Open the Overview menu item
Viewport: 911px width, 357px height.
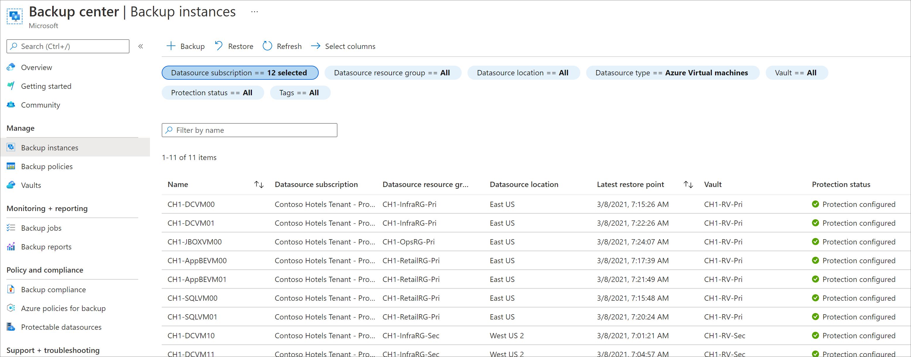pos(36,67)
